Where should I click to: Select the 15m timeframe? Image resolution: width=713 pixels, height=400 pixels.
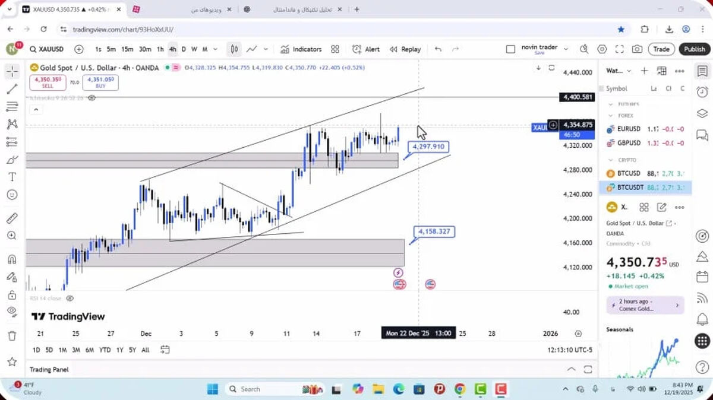coord(127,49)
